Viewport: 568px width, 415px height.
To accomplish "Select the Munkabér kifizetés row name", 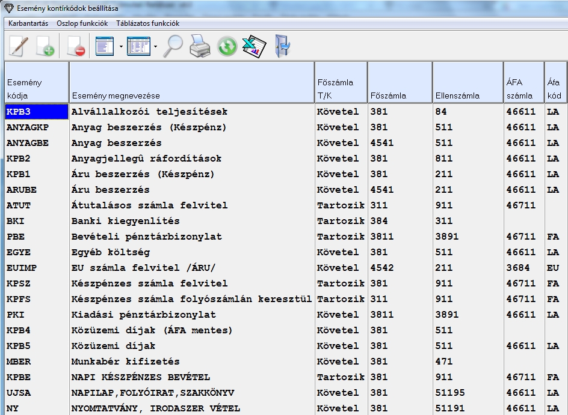I will [x=125, y=362].
